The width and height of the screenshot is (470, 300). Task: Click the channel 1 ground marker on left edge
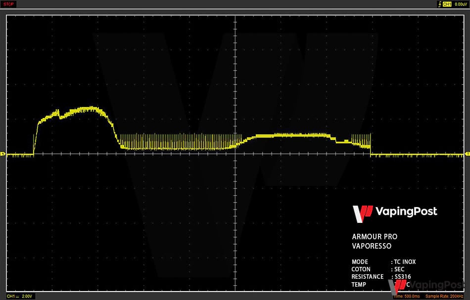pyautogui.click(x=2, y=155)
